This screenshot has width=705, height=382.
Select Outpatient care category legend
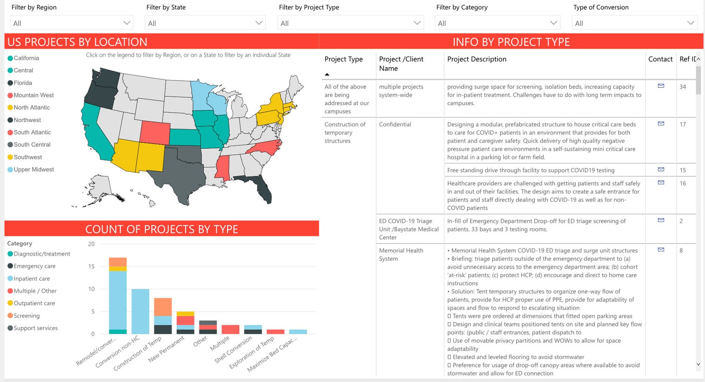(31, 303)
